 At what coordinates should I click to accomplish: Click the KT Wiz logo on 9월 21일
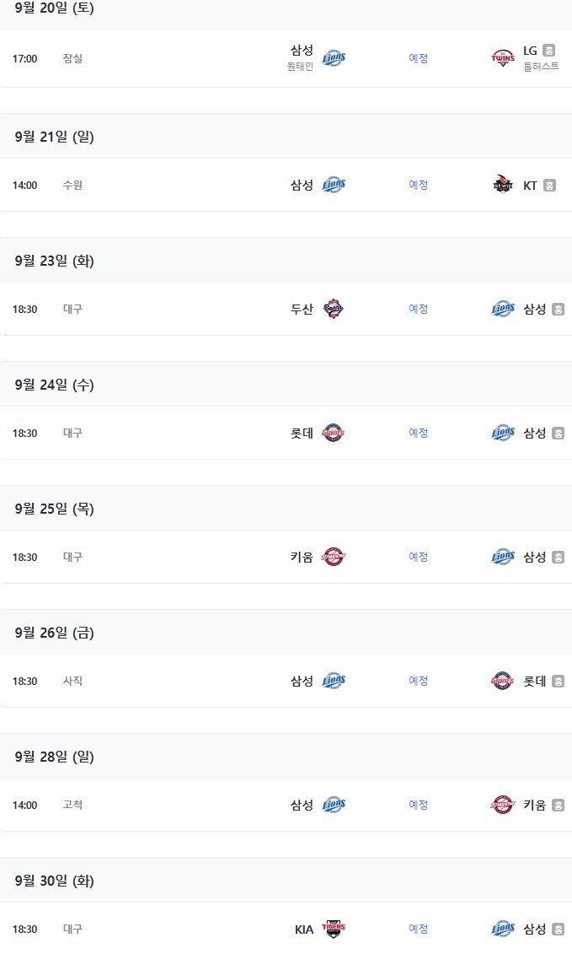click(503, 185)
